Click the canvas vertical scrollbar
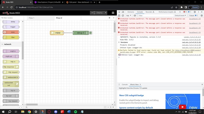Image resolution: width=204 pixels, height=114 pixels. pyautogui.click(x=115, y=27)
